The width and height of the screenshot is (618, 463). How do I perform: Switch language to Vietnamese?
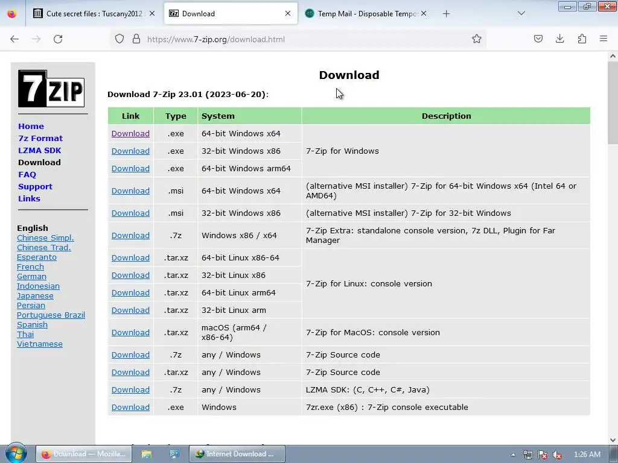point(40,344)
